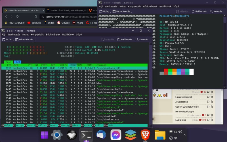Image resolution: width=227 pixels, height=142 pixels.
Task: Switch to Brave browser via dock icon
Action: pos(145,135)
